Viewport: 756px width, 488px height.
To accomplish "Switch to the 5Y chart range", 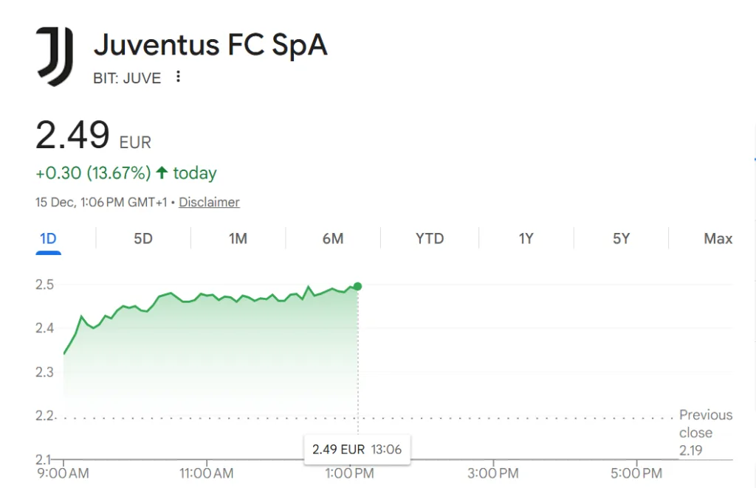I will (621, 239).
